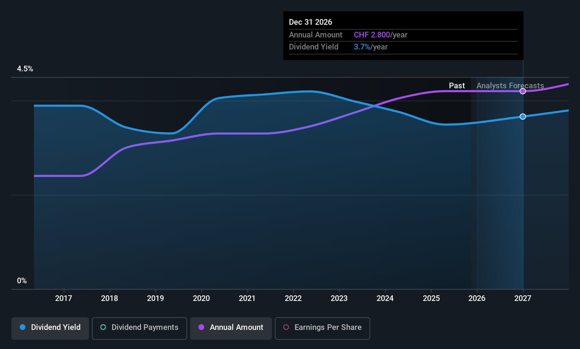Switch to the Past section of the chart

(457, 85)
